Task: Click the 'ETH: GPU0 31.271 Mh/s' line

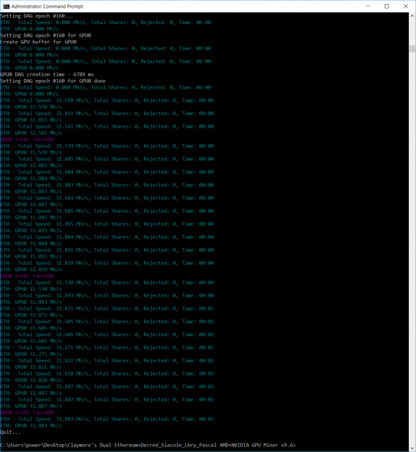Action: click(x=31, y=354)
